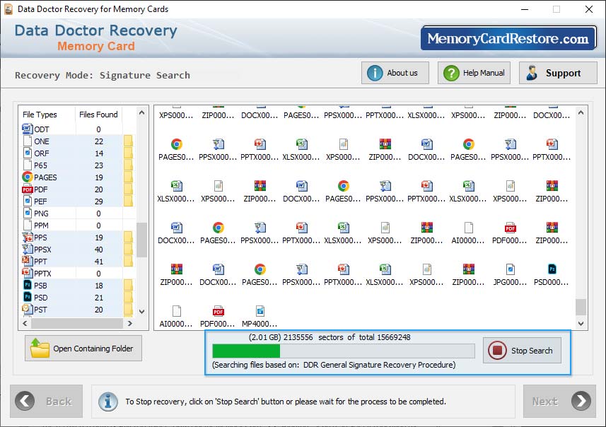Select the PAGES Chrome icon in list

[x=27, y=177]
